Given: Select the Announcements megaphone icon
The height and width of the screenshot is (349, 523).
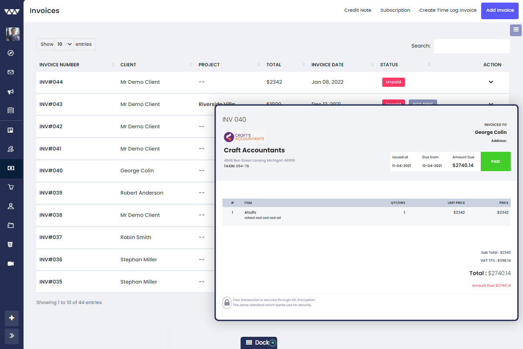Looking at the screenshot, I should [11, 91].
